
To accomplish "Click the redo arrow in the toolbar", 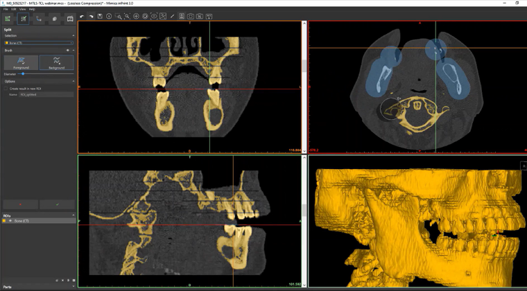I will pyautogui.click(x=91, y=16).
